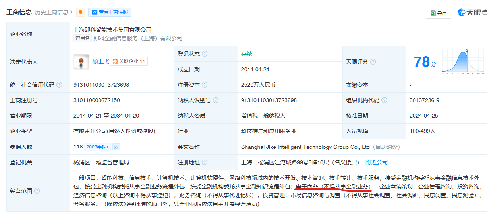The height and width of the screenshot is (217, 487).
Task: Open the insured-count trend chart icon
Action: tap(116, 147)
